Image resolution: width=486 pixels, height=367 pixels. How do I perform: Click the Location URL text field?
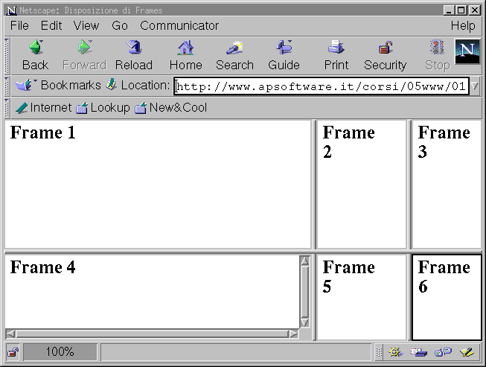pyautogui.click(x=320, y=86)
